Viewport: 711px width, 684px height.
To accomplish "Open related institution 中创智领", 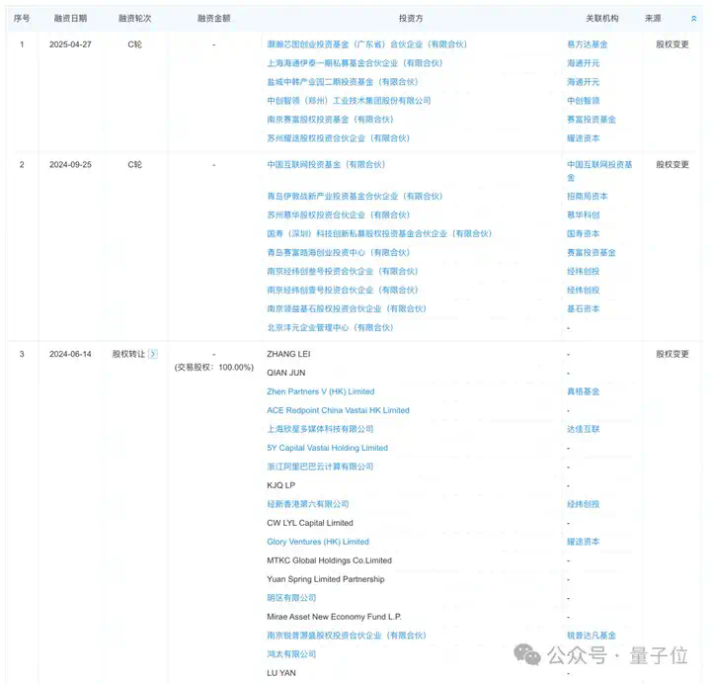I will (584, 100).
